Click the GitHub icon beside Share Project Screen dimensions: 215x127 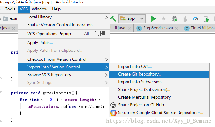[x=114, y=105]
